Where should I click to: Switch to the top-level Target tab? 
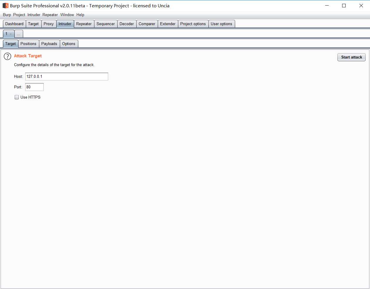pos(33,24)
